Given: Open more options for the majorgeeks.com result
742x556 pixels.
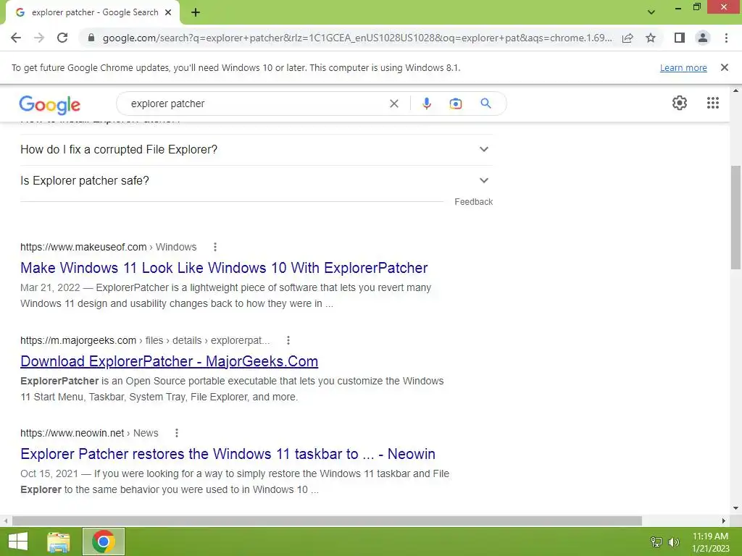Looking at the screenshot, I should click(x=288, y=340).
